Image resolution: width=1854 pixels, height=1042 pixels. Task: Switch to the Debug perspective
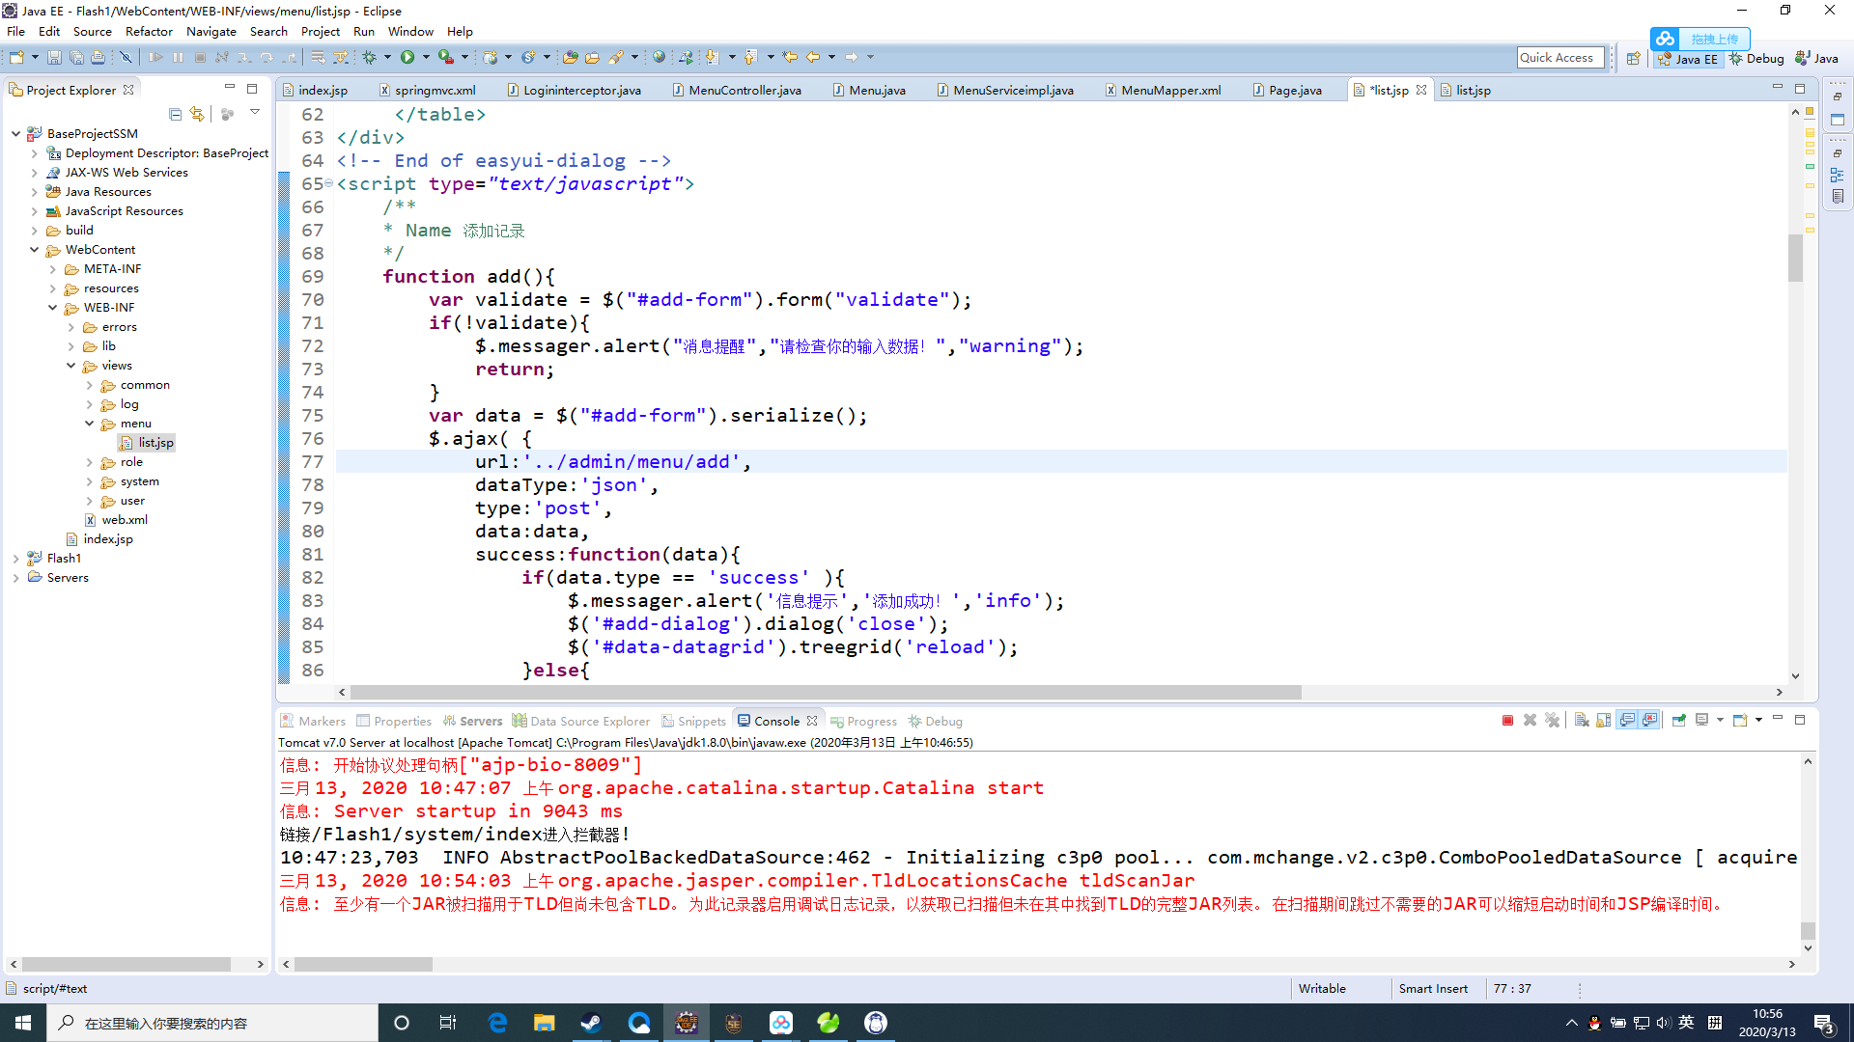pos(1756,59)
